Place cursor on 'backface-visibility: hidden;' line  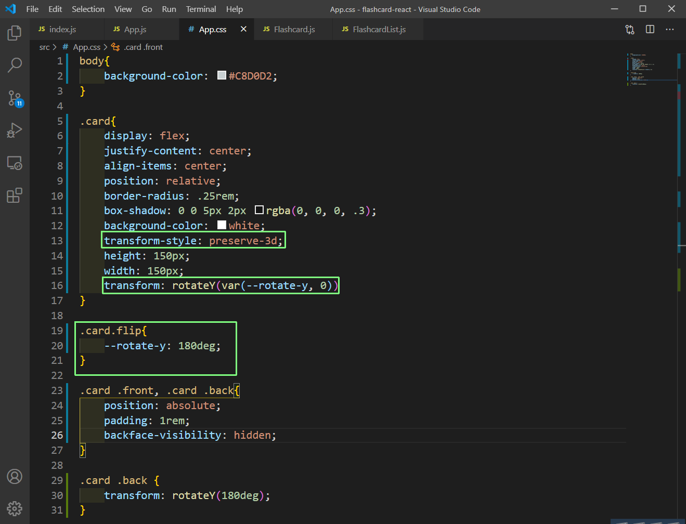(x=190, y=435)
